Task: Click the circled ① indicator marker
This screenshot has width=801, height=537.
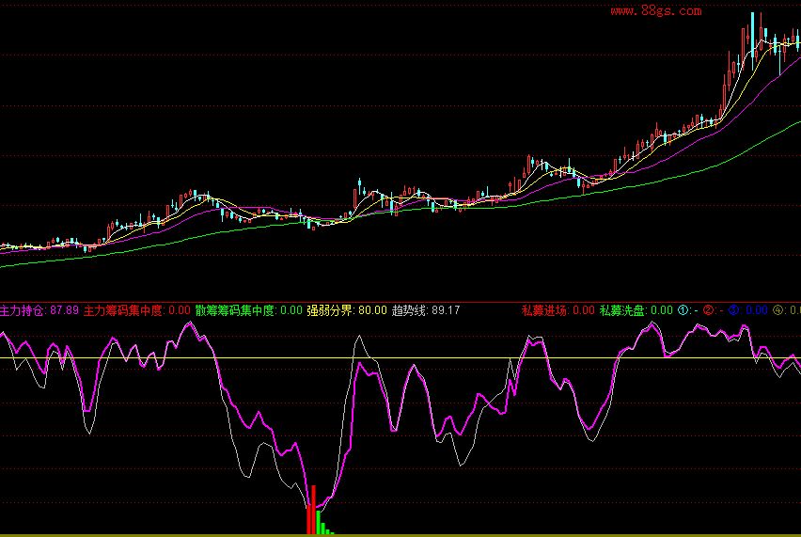Action: (683, 310)
